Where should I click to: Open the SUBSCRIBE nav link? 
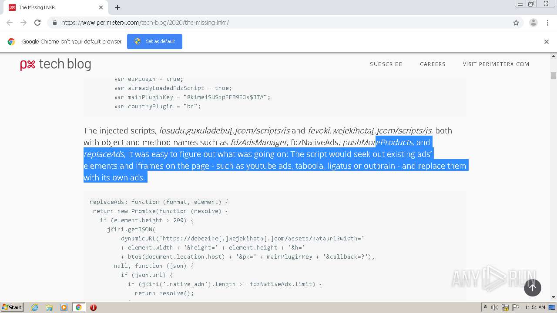point(386,64)
